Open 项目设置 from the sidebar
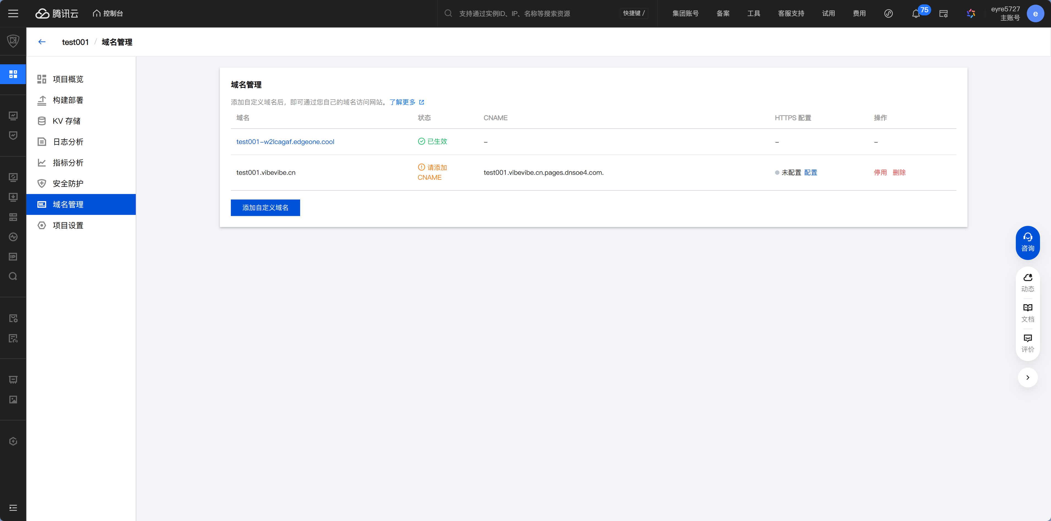 tap(68, 225)
